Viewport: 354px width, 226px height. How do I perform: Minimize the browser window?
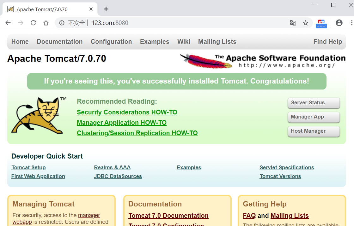pos(315,5)
